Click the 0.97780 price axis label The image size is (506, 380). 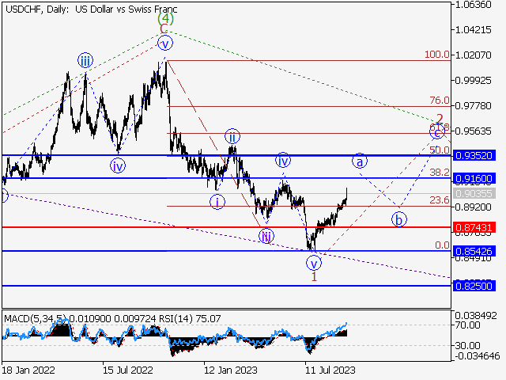473,105
